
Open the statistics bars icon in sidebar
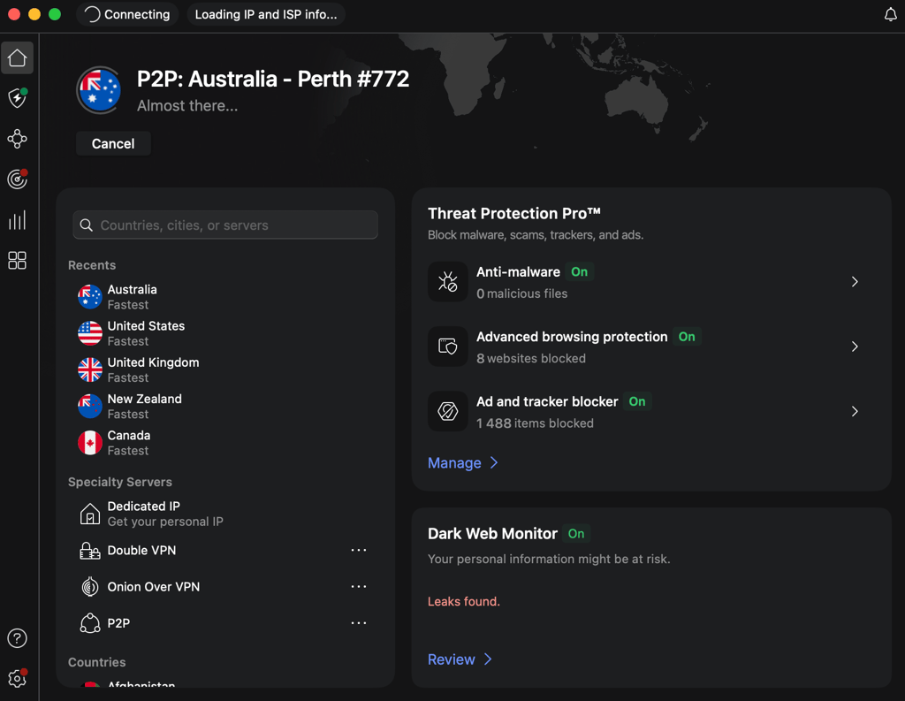pyautogui.click(x=18, y=220)
